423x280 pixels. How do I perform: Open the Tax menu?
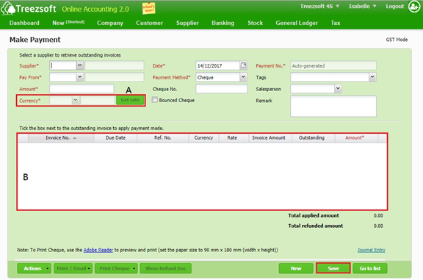tap(336, 23)
